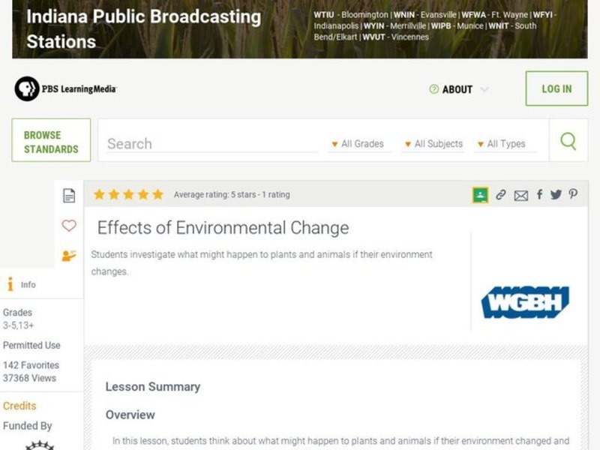Open the All Grades dropdown
This screenshot has width=600, height=450.
(x=358, y=144)
